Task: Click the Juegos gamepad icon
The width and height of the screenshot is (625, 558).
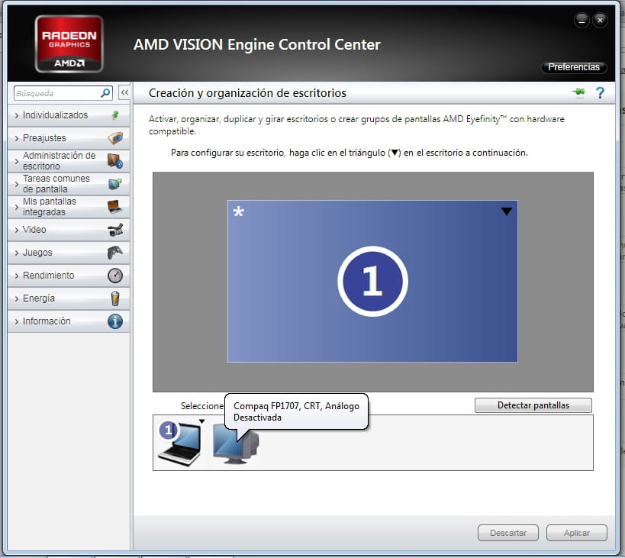Action: pos(115,253)
